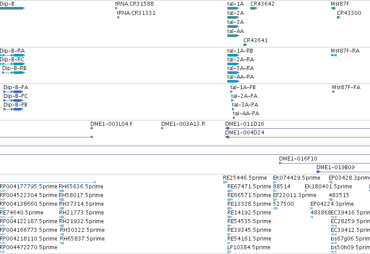Select the RE66571.5prime EST
370x254 pixels.
coord(230,200)
